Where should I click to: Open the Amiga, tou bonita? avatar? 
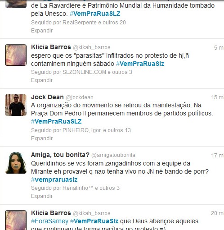tap(16, 163)
